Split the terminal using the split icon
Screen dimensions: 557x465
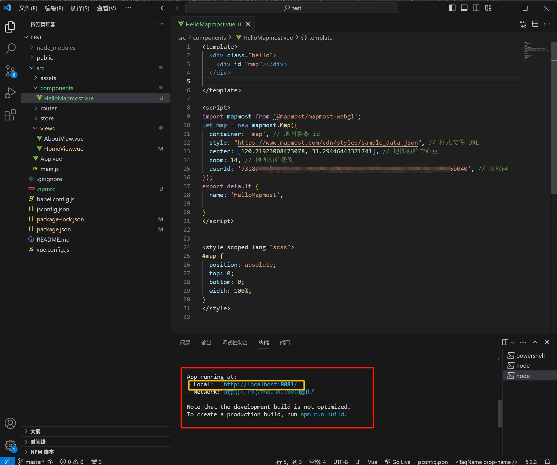click(505, 342)
